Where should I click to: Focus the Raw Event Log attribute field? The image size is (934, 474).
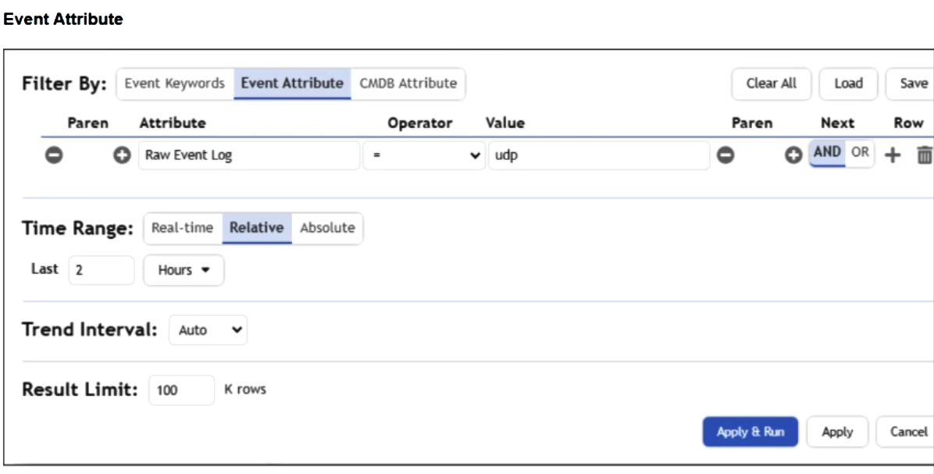[x=249, y=155]
